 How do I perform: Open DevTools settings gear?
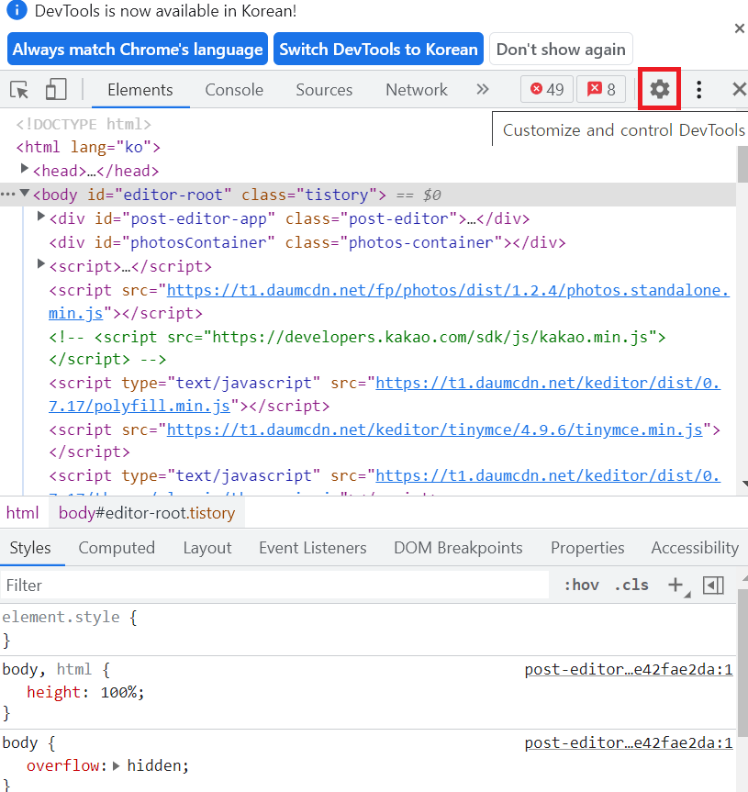(659, 89)
